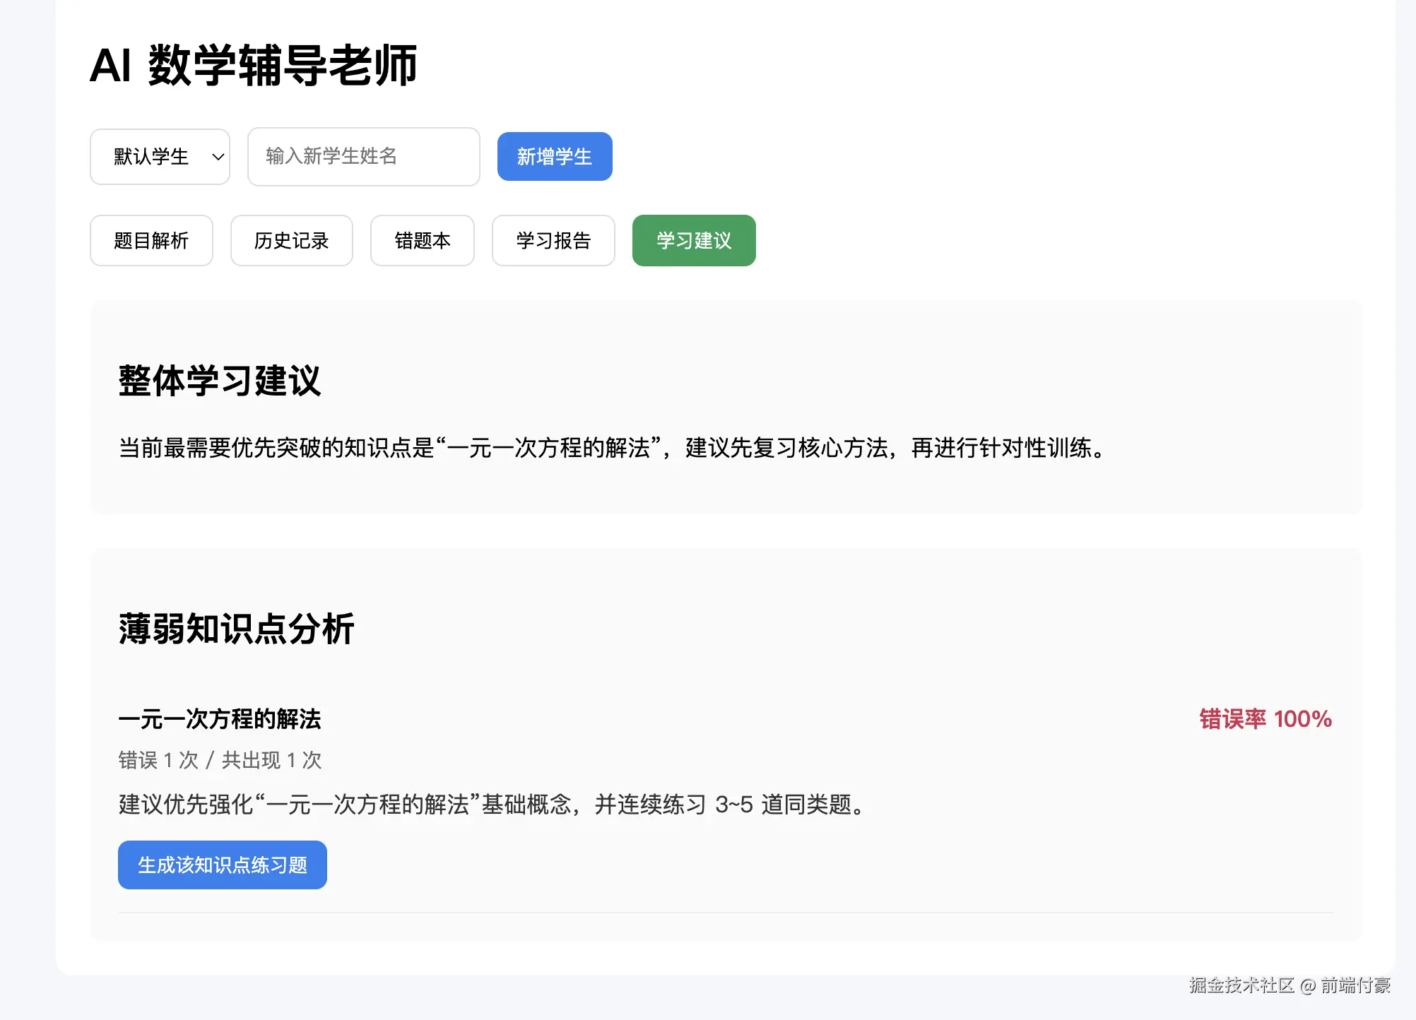Click the red 错误率 100% label
Image resolution: width=1416 pixels, height=1020 pixels.
tap(1265, 719)
